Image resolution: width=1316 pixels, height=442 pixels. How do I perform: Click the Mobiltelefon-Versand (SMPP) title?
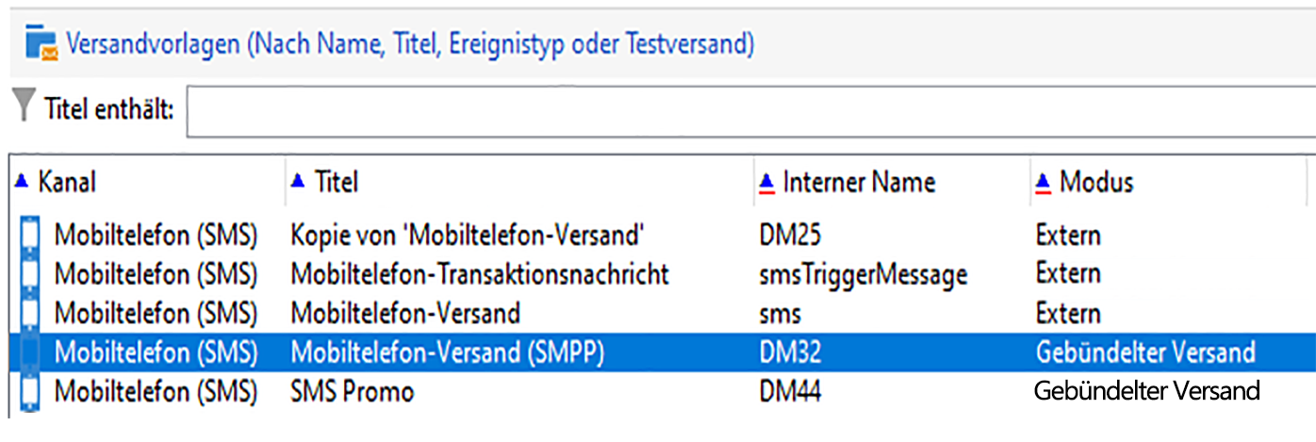pyautogui.click(x=447, y=352)
